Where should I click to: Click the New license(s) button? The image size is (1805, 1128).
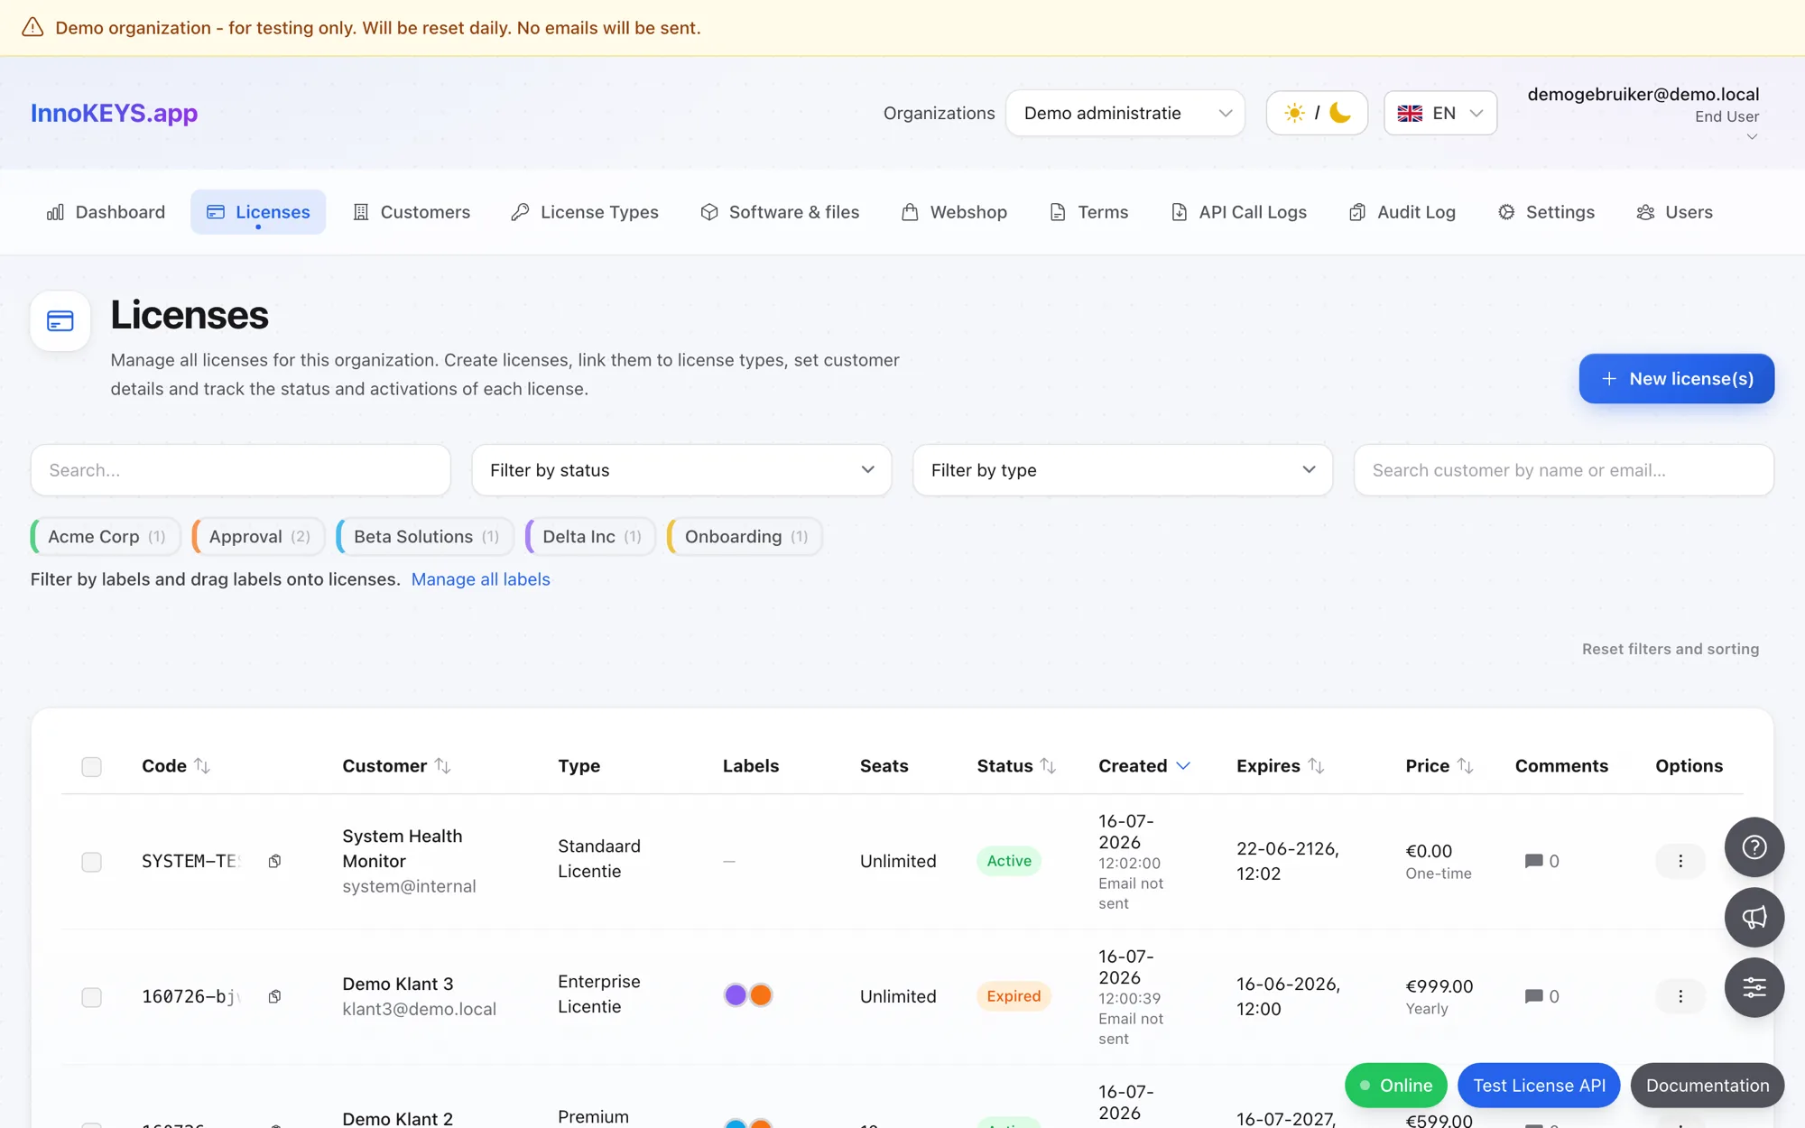pos(1677,379)
